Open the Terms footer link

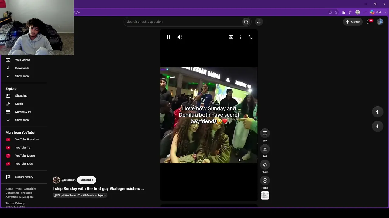click(x=9, y=203)
